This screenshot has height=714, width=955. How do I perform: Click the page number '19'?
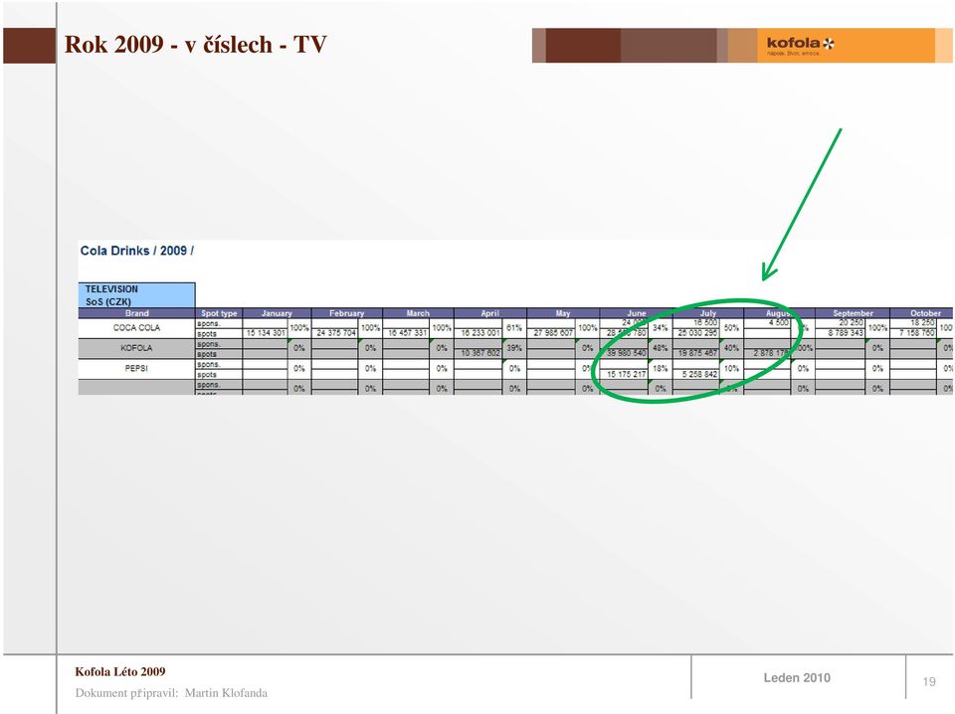[929, 682]
